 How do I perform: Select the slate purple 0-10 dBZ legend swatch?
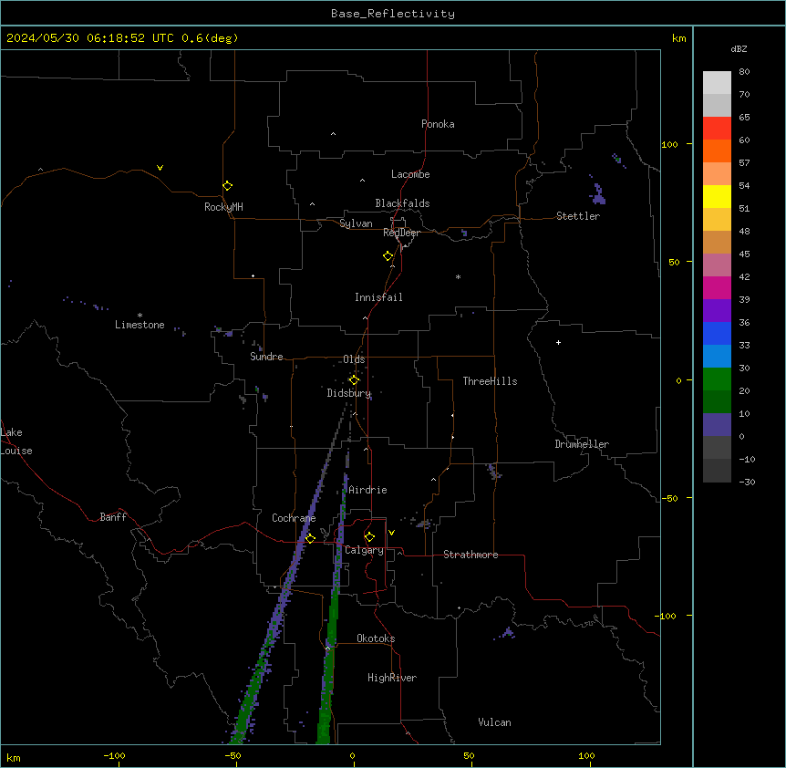(x=717, y=425)
